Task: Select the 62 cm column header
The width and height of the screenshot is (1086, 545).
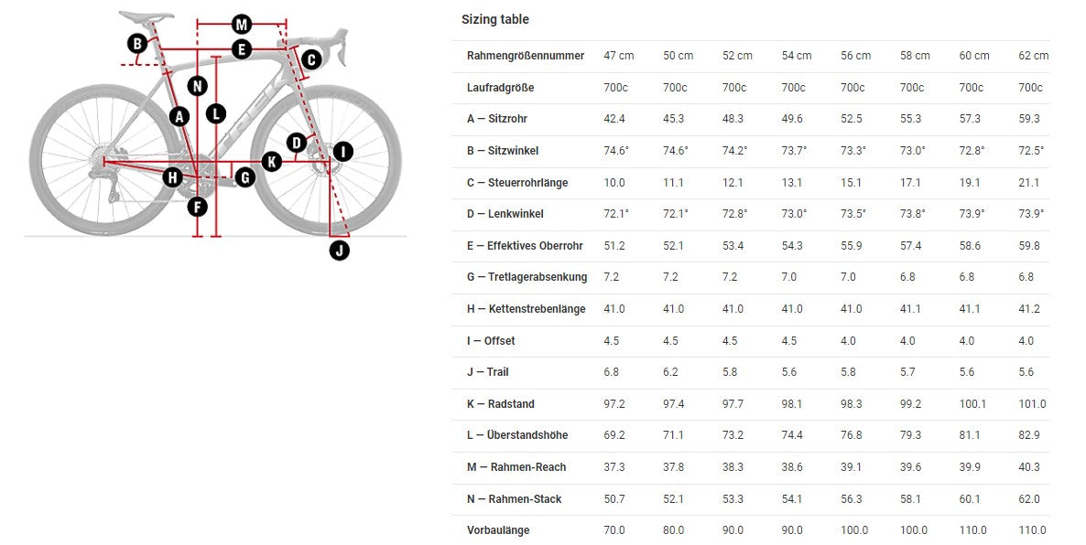Action: click(x=1033, y=56)
